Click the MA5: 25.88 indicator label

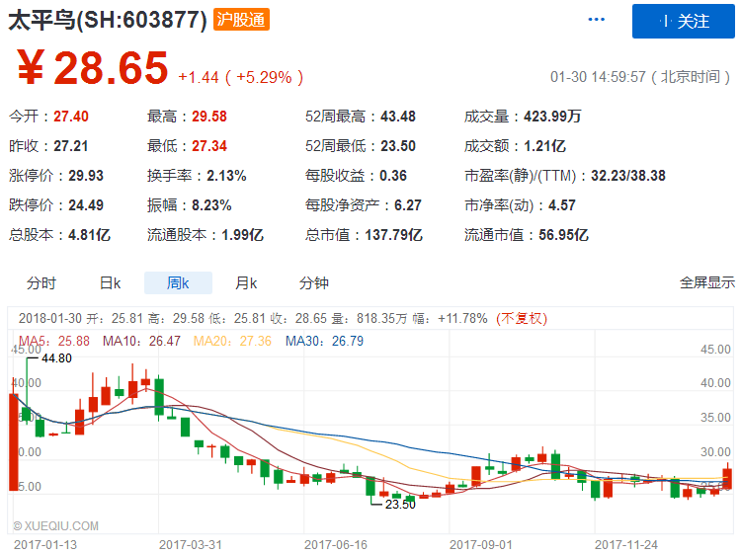pos(53,341)
